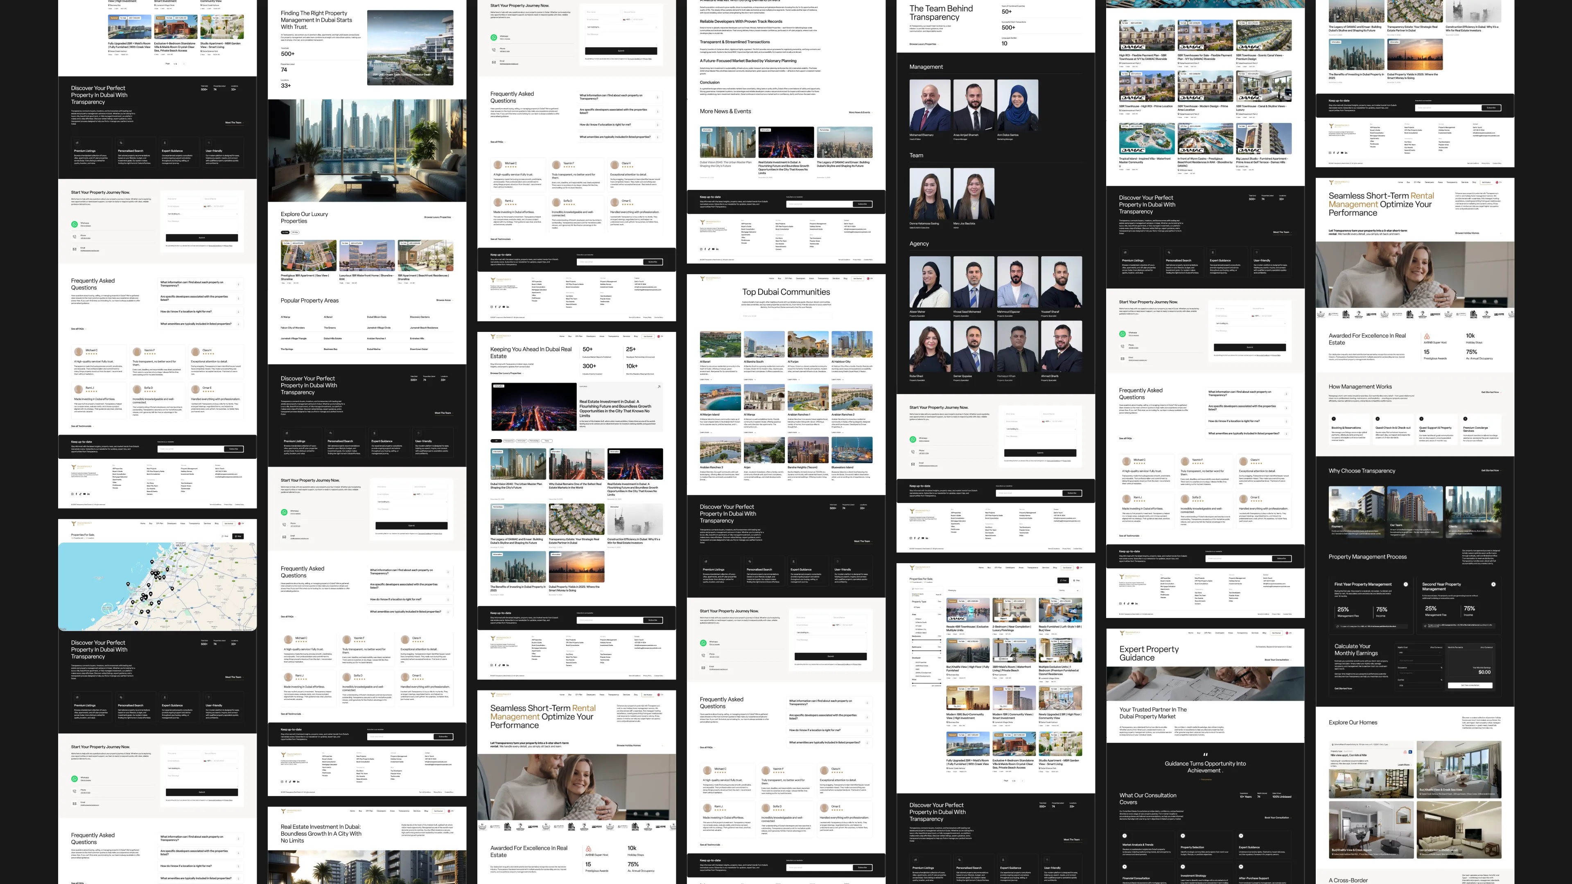Tick the Al Furjan area filter checkbox
Screen dimensions: 1572x884
pyautogui.click(x=913, y=626)
